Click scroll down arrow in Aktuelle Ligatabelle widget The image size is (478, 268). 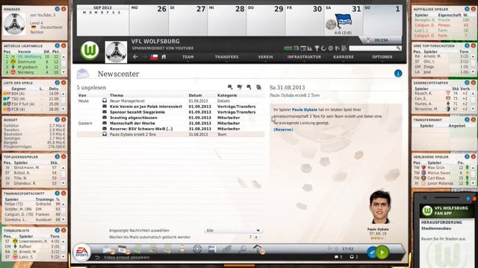pos(63,72)
